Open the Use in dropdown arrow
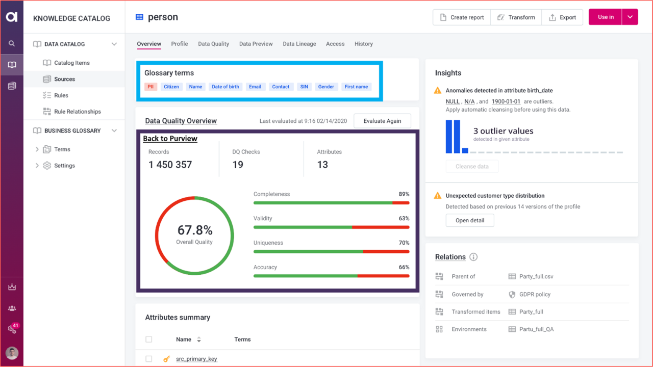Image resolution: width=653 pixels, height=367 pixels. [630, 17]
